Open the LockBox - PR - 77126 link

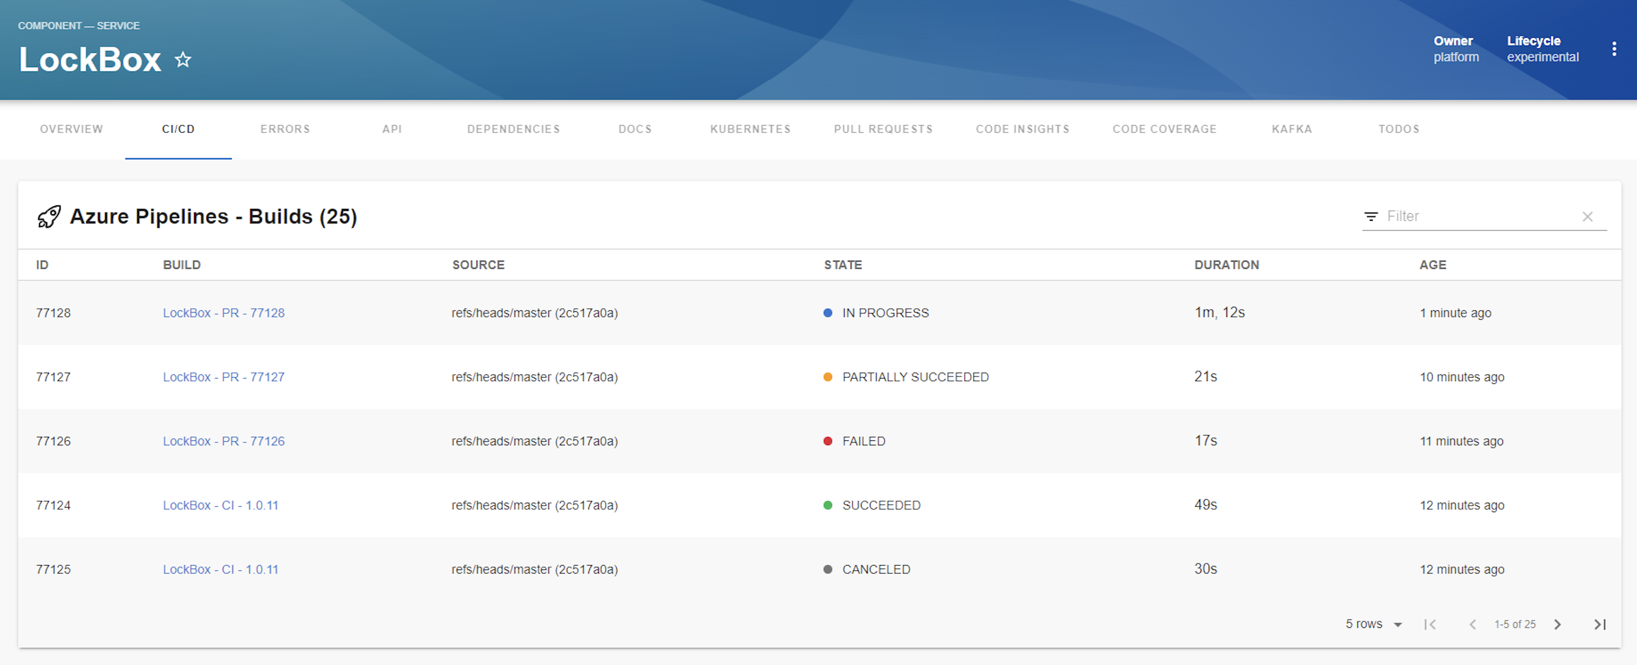(x=223, y=441)
